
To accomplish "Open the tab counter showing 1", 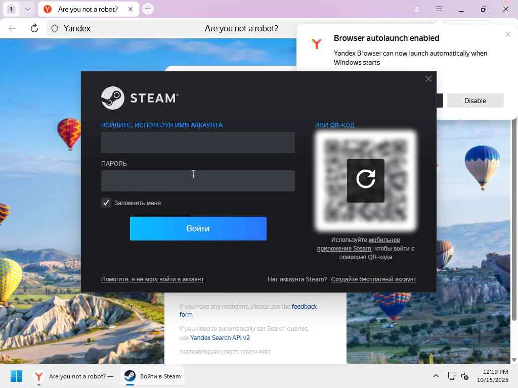I will (x=11, y=9).
